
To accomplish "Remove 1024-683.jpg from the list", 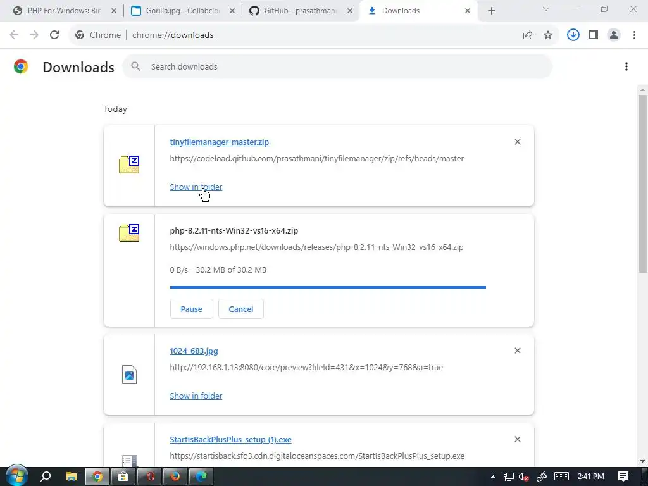I will point(518,351).
